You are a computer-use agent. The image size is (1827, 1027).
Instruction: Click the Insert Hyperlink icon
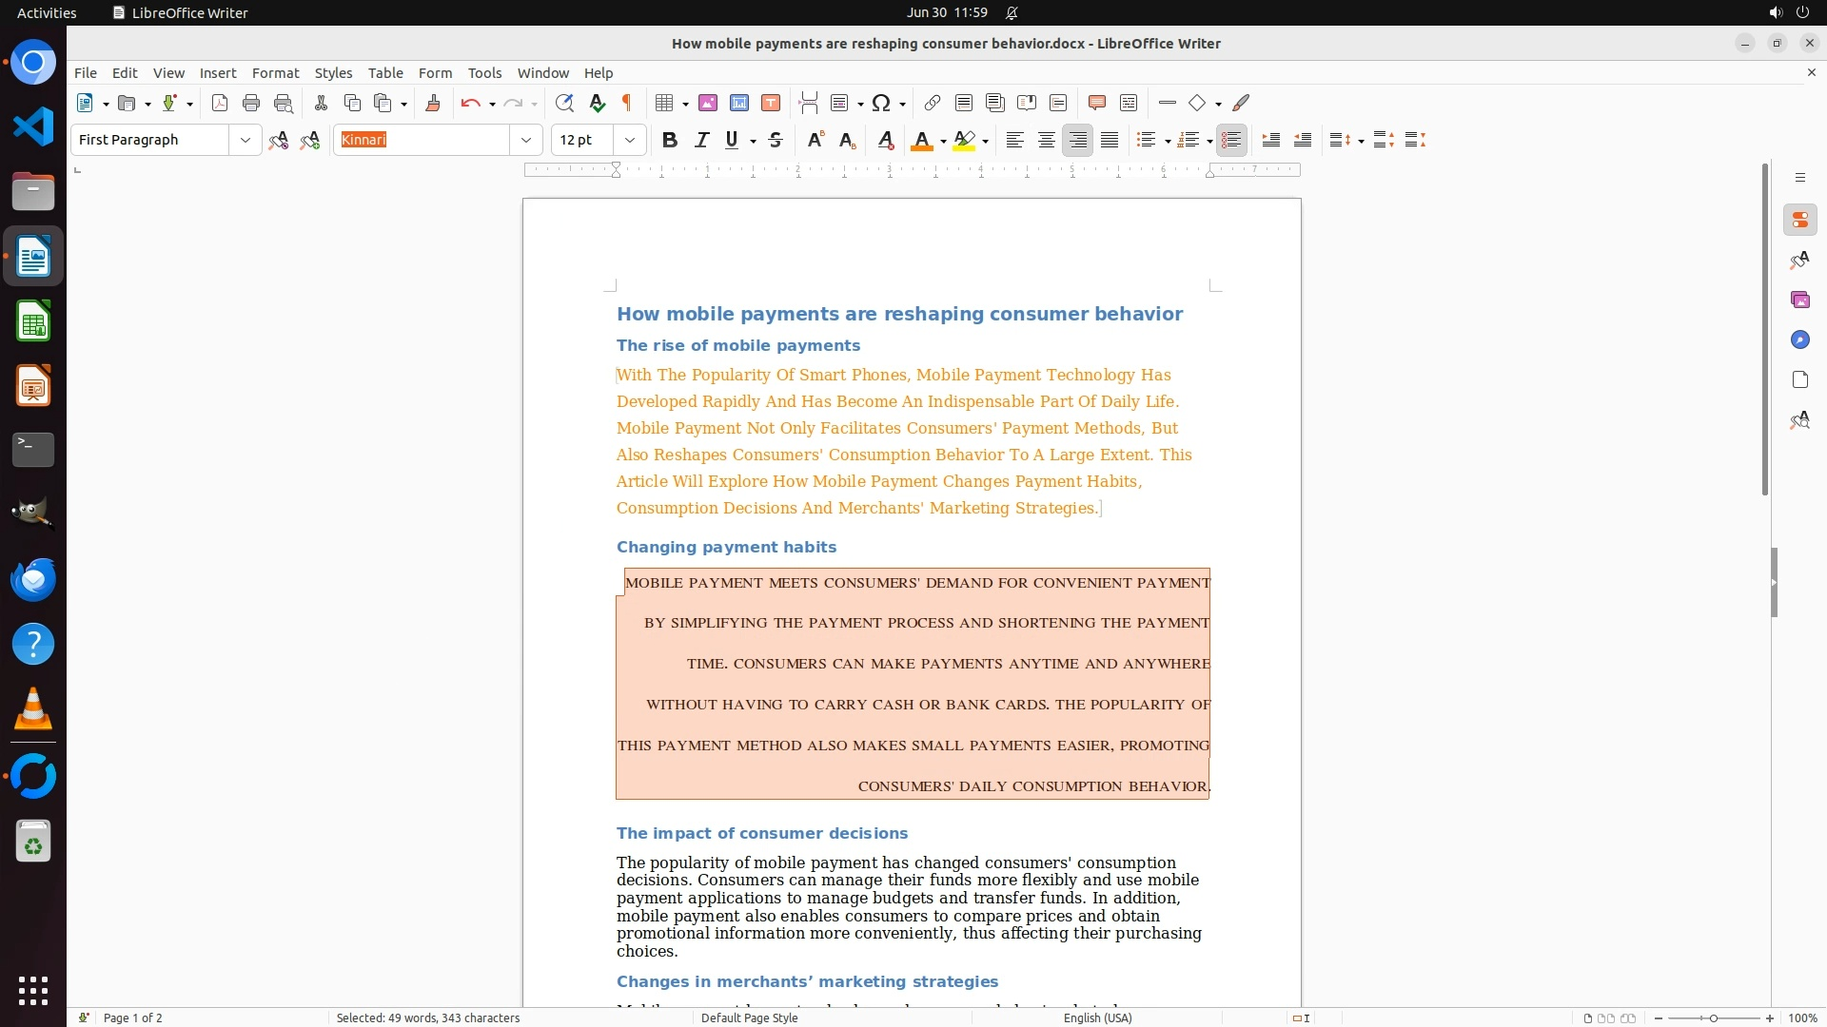(x=933, y=104)
